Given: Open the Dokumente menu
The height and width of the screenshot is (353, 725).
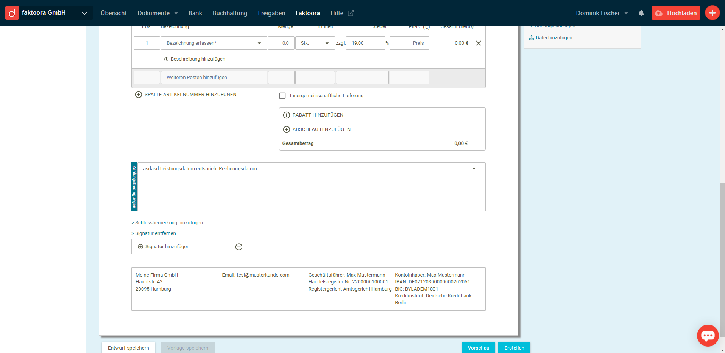Looking at the screenshot, I should point(157,13).
